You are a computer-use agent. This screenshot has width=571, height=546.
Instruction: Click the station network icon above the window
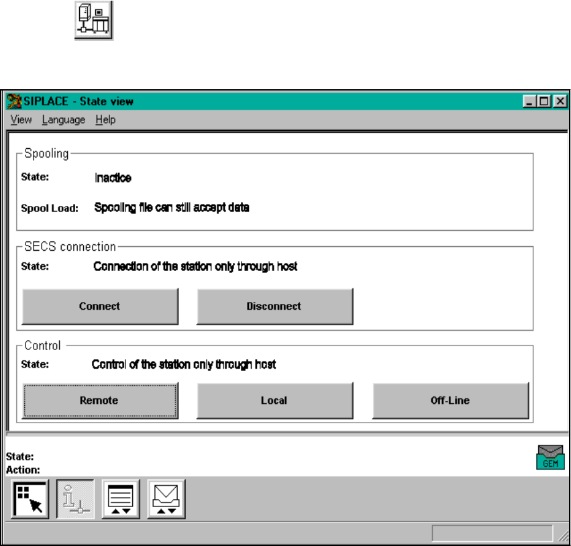[x=94, y=20]
